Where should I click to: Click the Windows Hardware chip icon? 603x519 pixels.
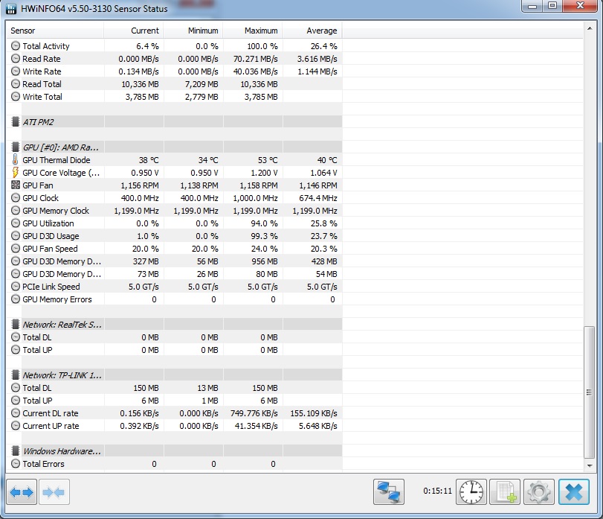coord(16,450)
